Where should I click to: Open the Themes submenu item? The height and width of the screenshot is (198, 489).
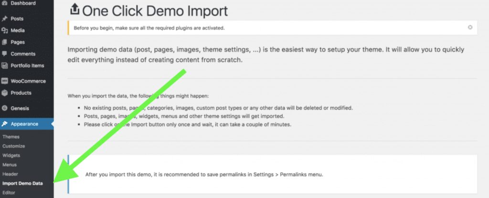click(x=11, y=137)
